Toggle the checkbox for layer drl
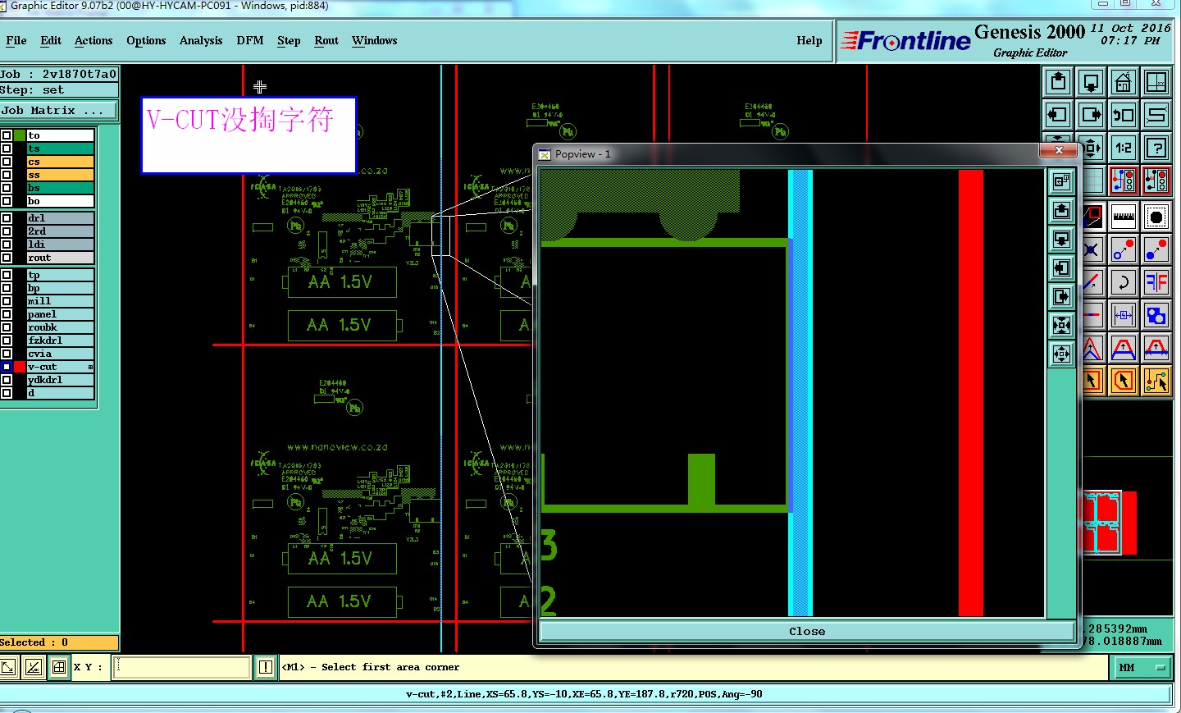This screenshot has width=1181, height=713. [x=7, y=218]
